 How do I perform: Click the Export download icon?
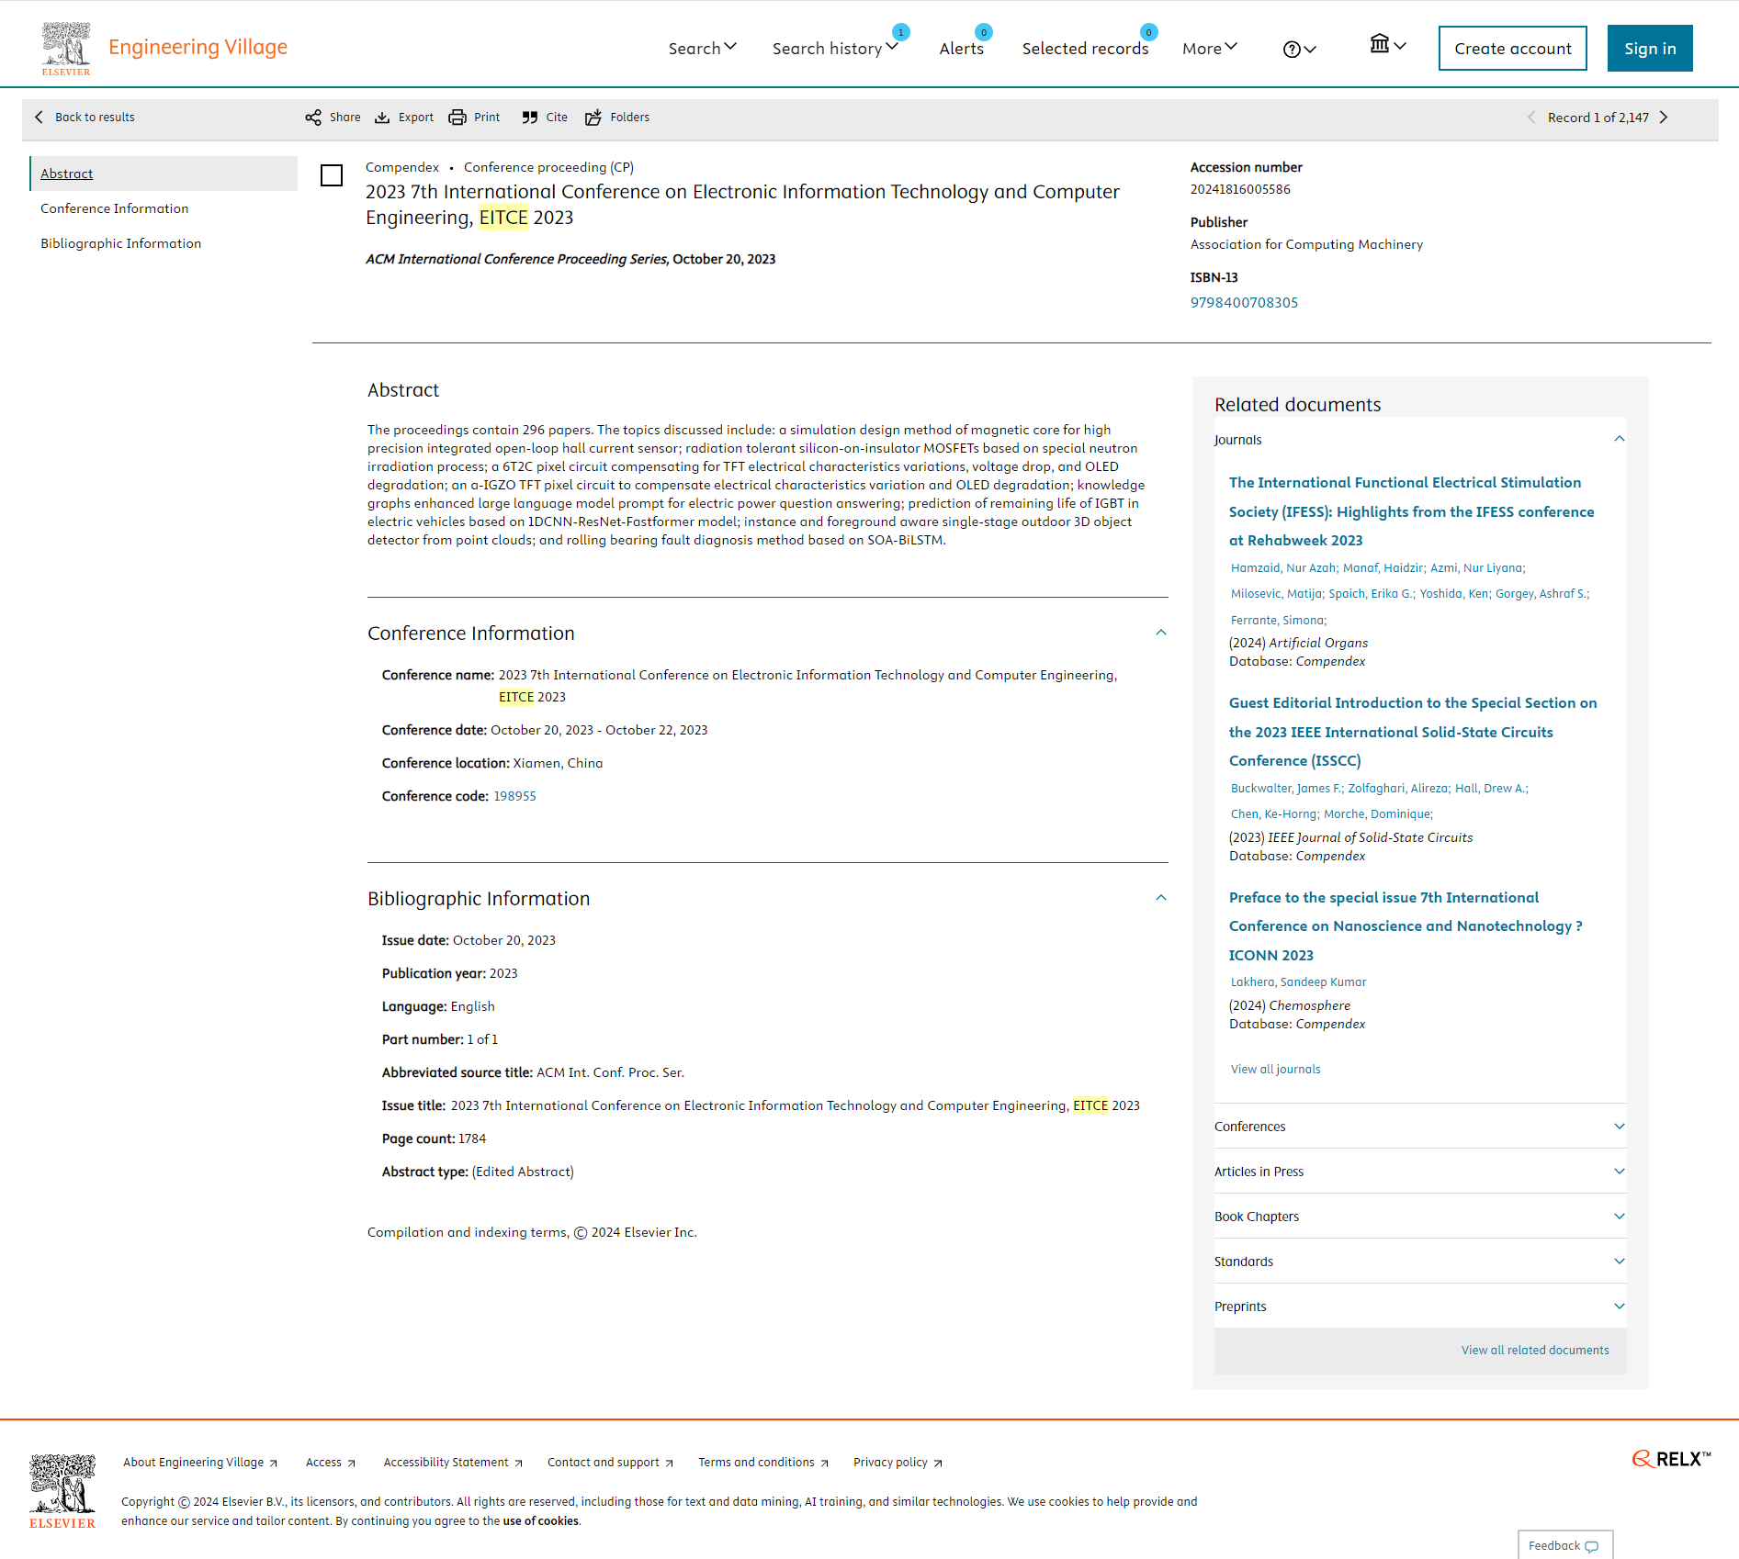(382, 118)
